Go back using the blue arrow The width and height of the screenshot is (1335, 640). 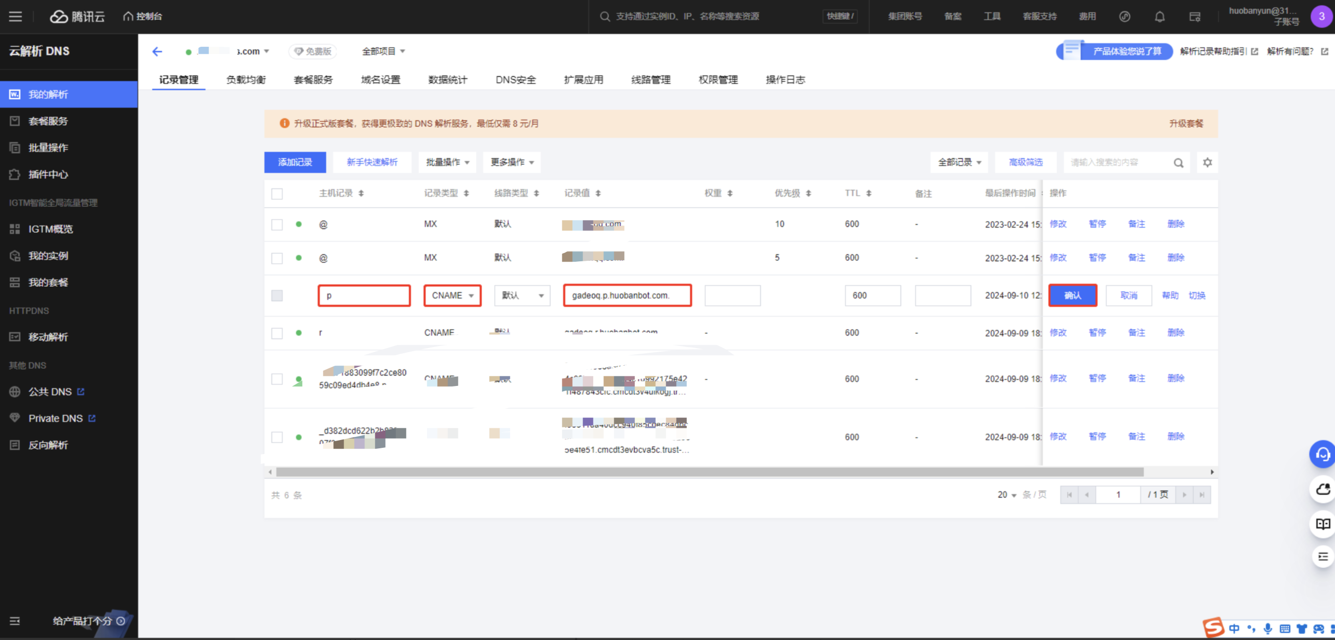[157, 51]
